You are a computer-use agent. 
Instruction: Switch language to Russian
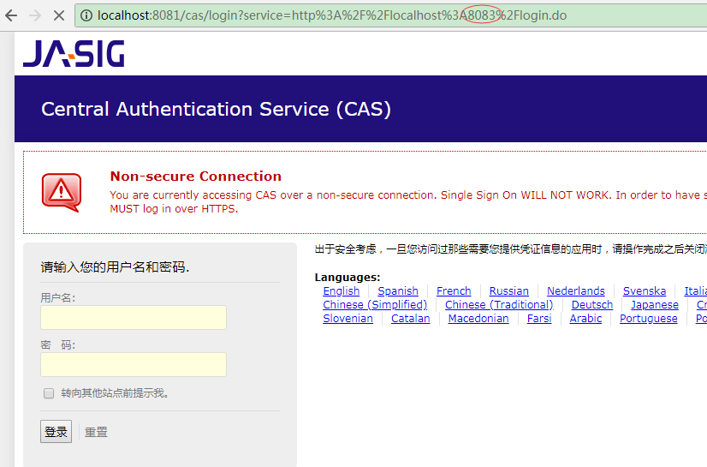coord(509,291)
